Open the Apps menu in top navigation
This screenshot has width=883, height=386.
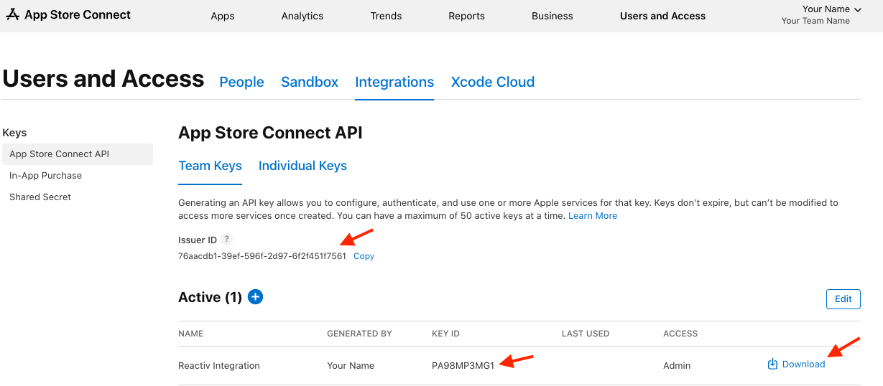click(x=223, y=16)
